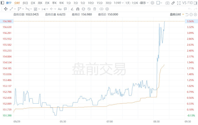Enable the magnet snap tool

[78, 9]
